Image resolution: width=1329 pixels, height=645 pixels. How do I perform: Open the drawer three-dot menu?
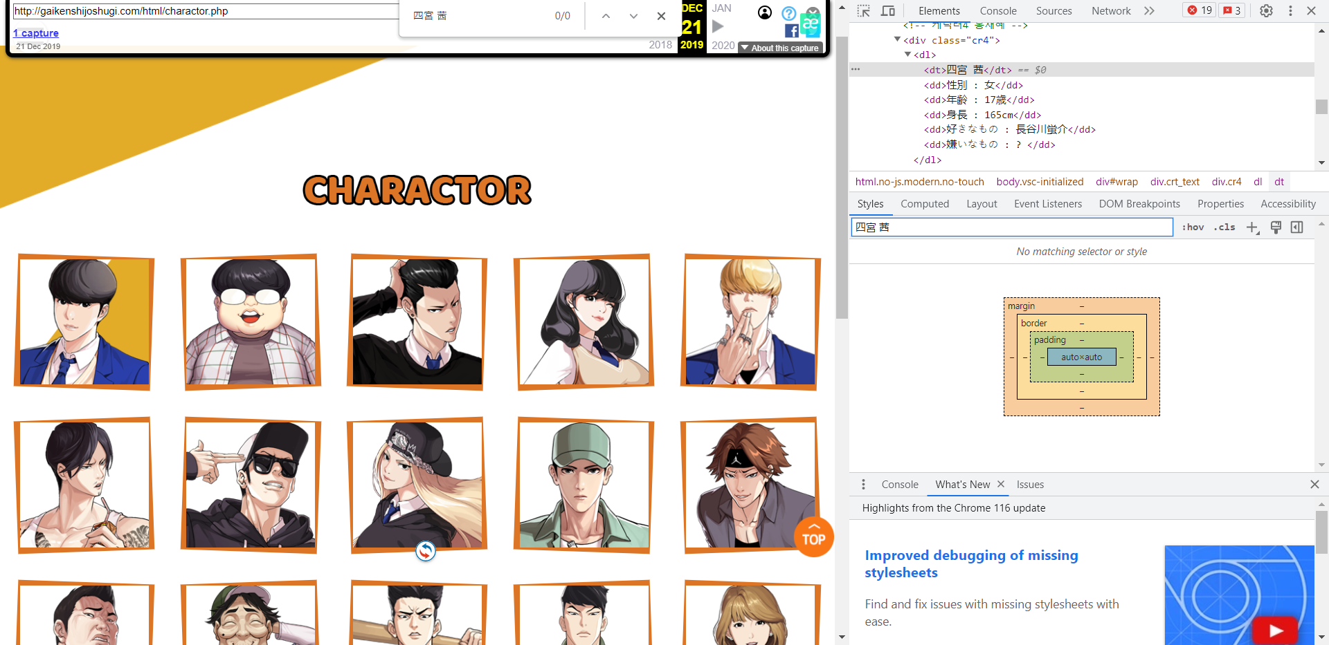click(x=863, y=485)
